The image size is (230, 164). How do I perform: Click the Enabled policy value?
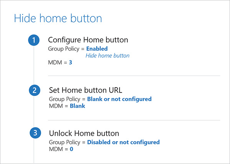point(97,49)
